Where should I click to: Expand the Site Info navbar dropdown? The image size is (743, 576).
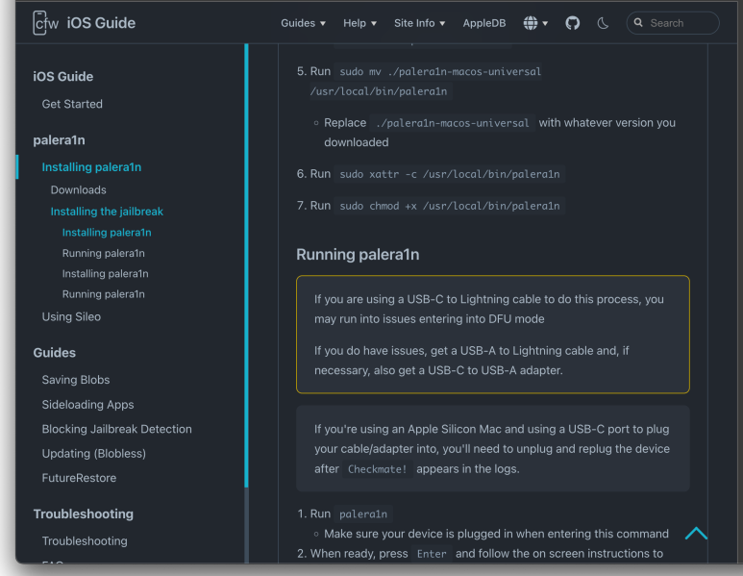click(419, 23)
